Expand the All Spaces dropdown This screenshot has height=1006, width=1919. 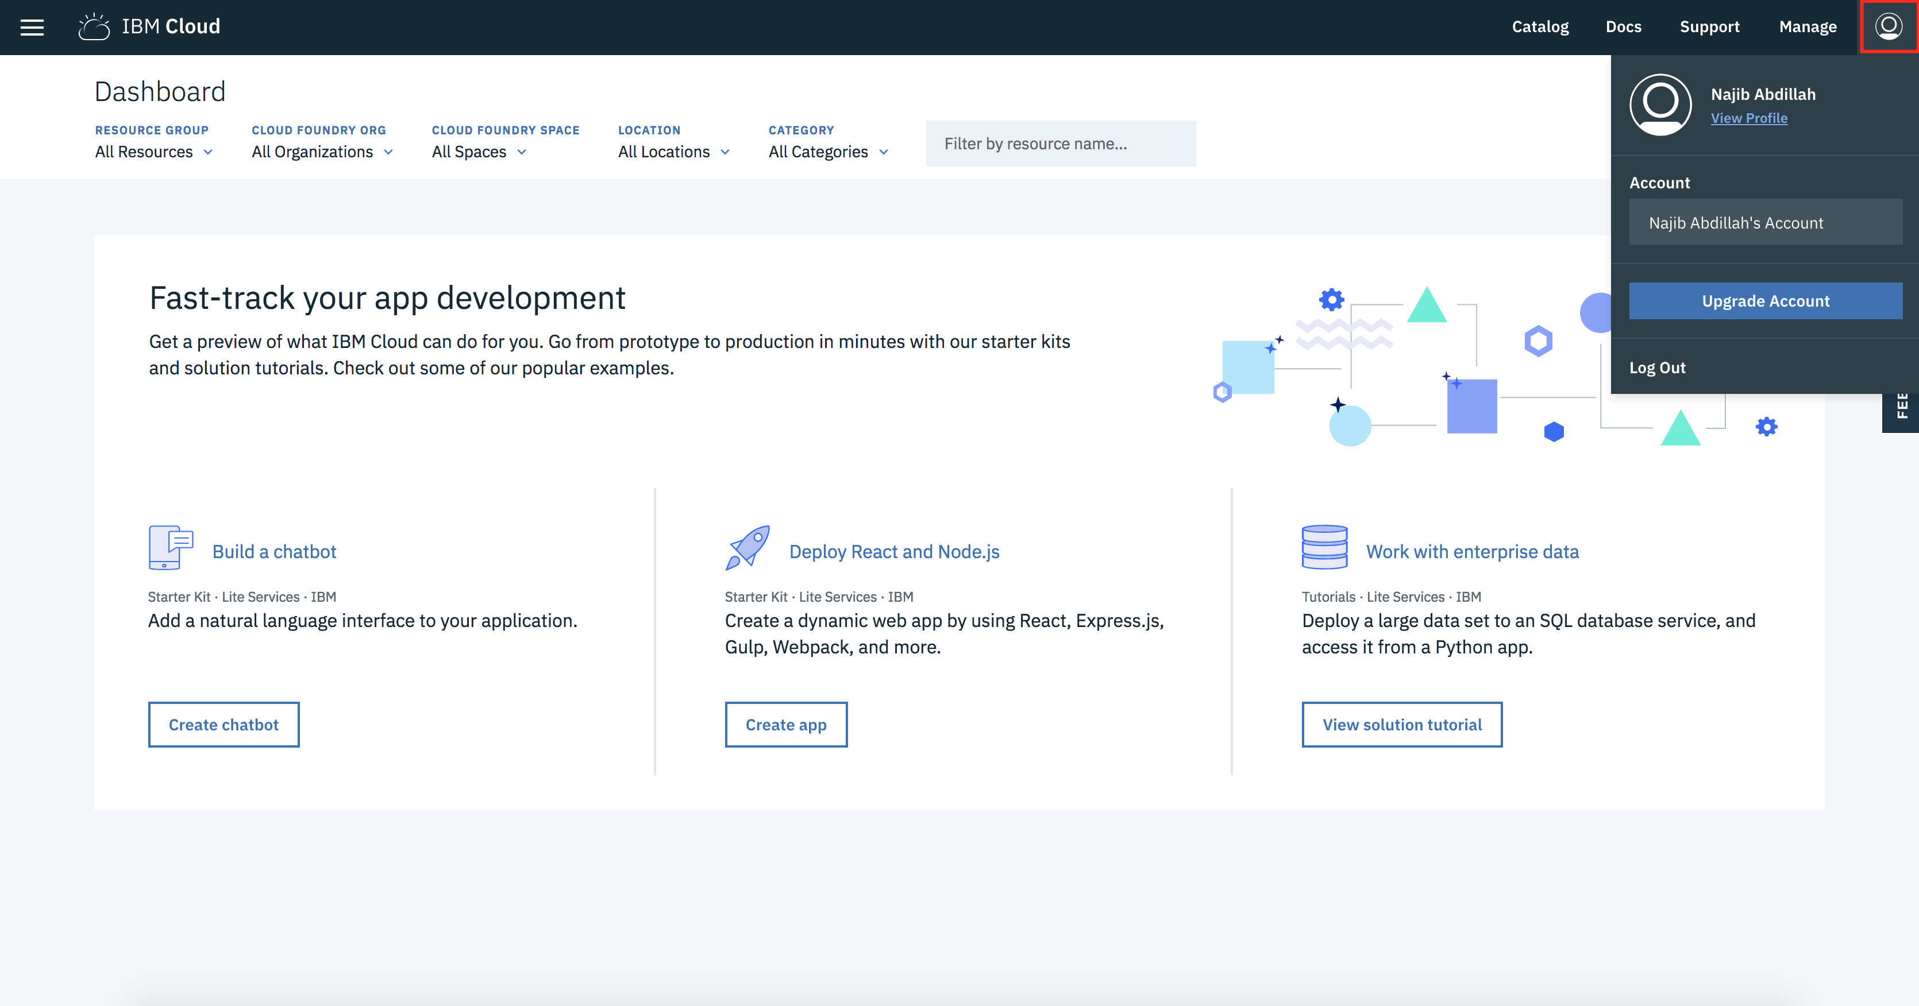(x=480, y=152)
